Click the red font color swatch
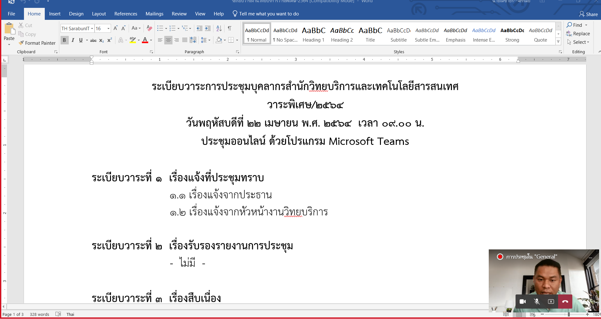This screenshot has height=319, width=601. pos(145,40)
